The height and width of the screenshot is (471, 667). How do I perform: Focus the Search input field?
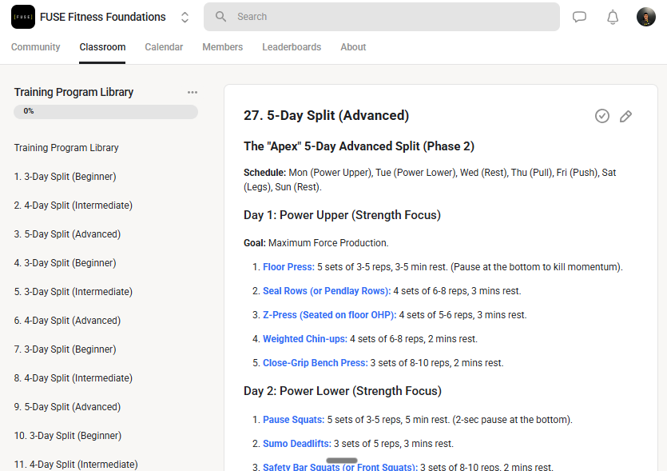[382, 17]
